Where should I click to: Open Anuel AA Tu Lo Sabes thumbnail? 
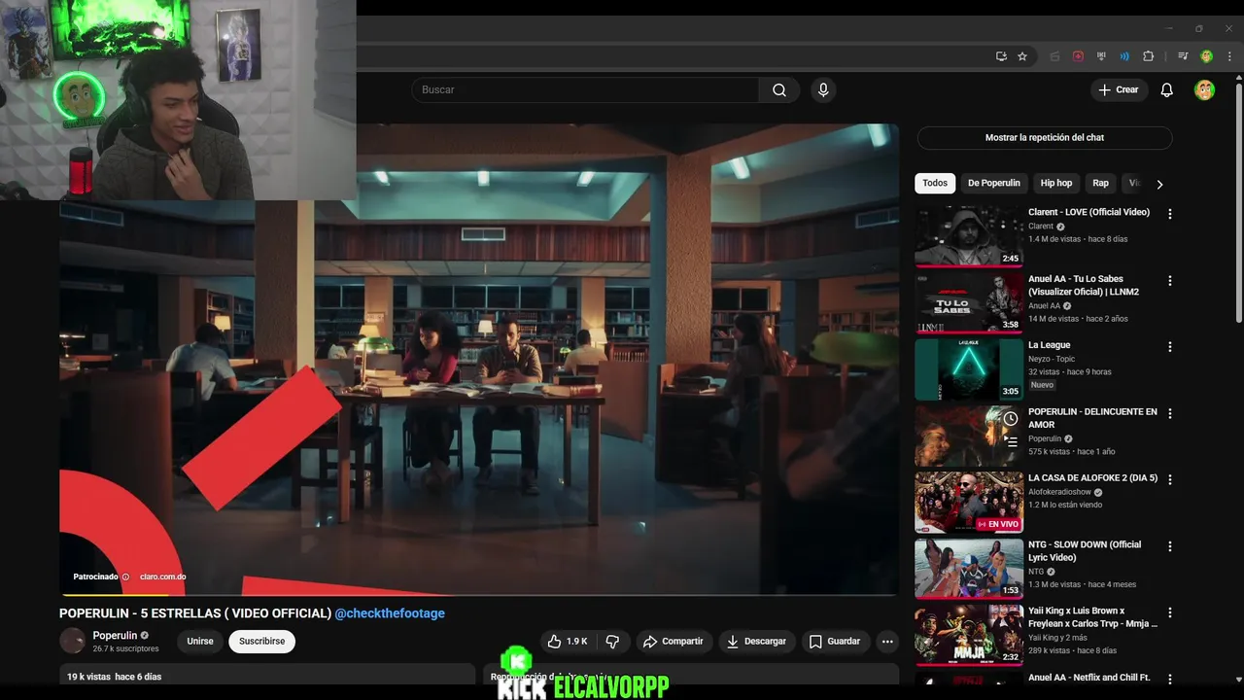(969, 302)
